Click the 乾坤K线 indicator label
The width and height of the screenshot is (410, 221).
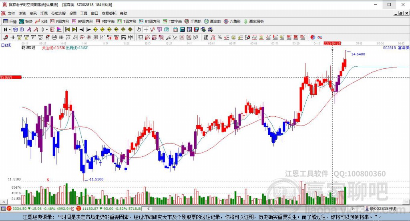click(28, 48)
